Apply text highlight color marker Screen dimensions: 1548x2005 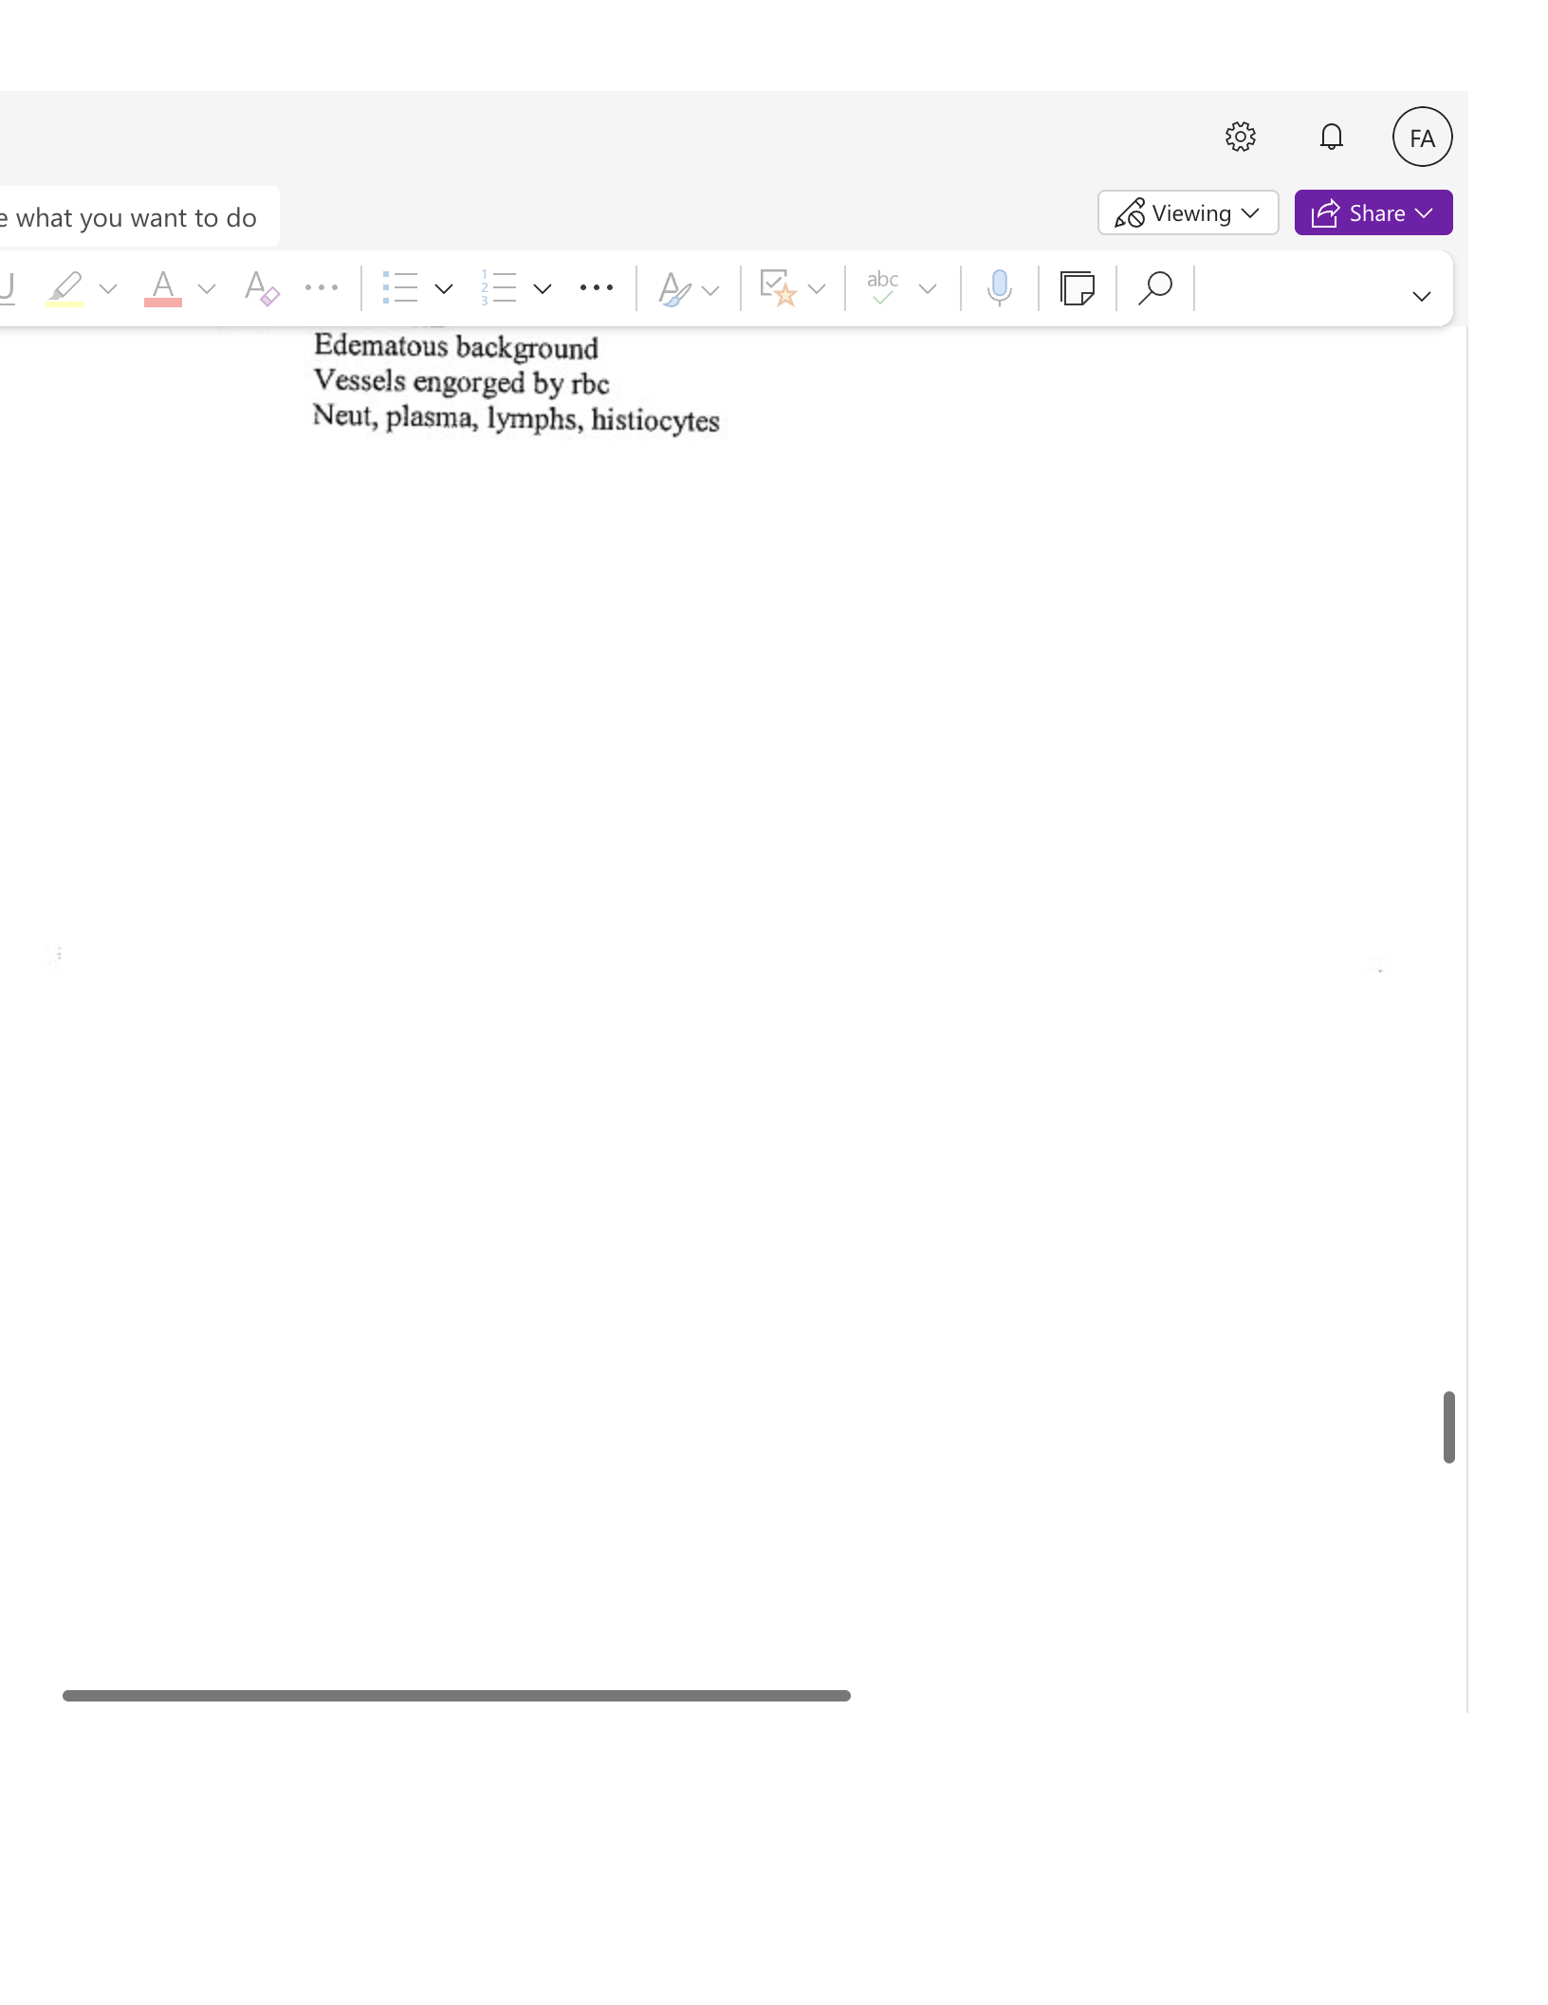[x=64, y=287]
